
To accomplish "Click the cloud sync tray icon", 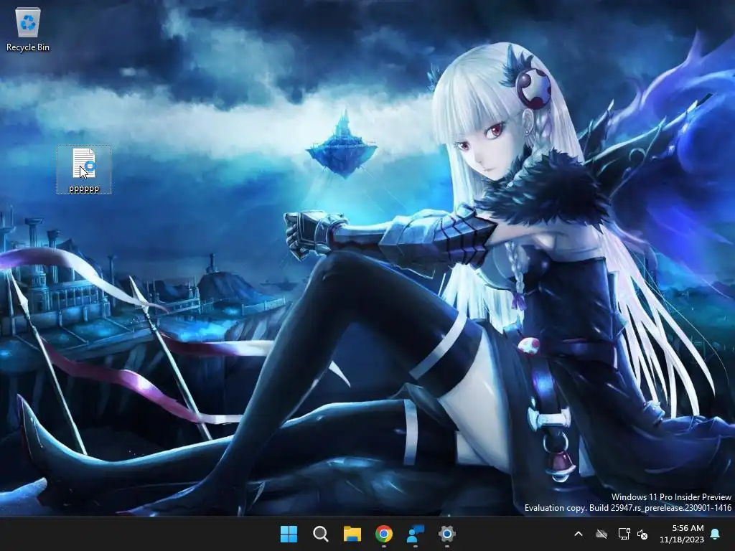I will click(x=601, y=534).
